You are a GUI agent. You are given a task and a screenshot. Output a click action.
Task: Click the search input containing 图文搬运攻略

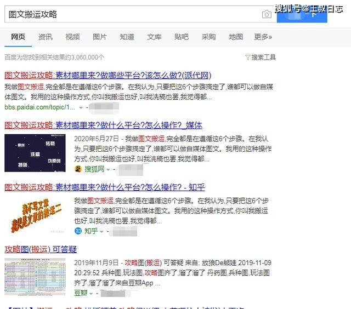click(x=132, y=14)
